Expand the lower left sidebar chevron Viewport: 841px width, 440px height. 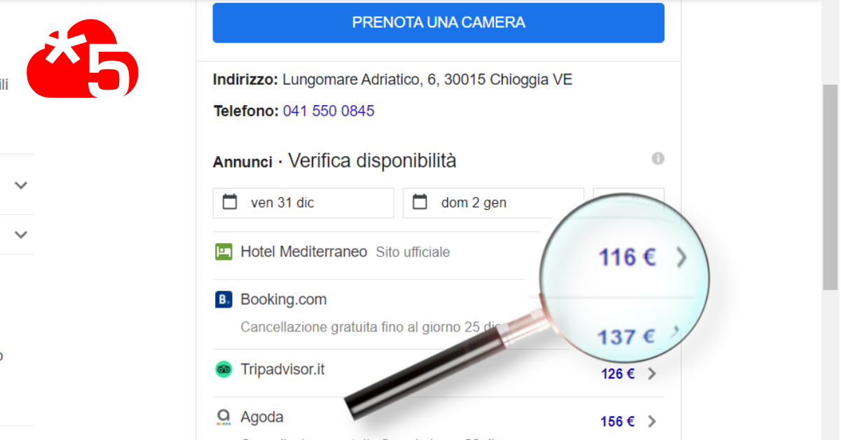click(x=21, y=235)
